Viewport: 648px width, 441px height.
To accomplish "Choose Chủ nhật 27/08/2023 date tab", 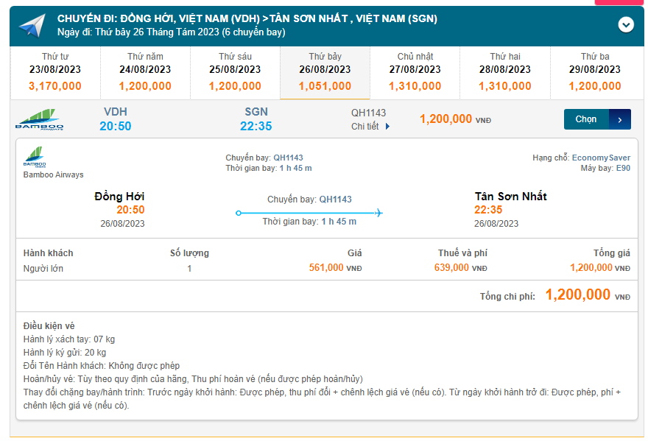I will coord(415,71).
